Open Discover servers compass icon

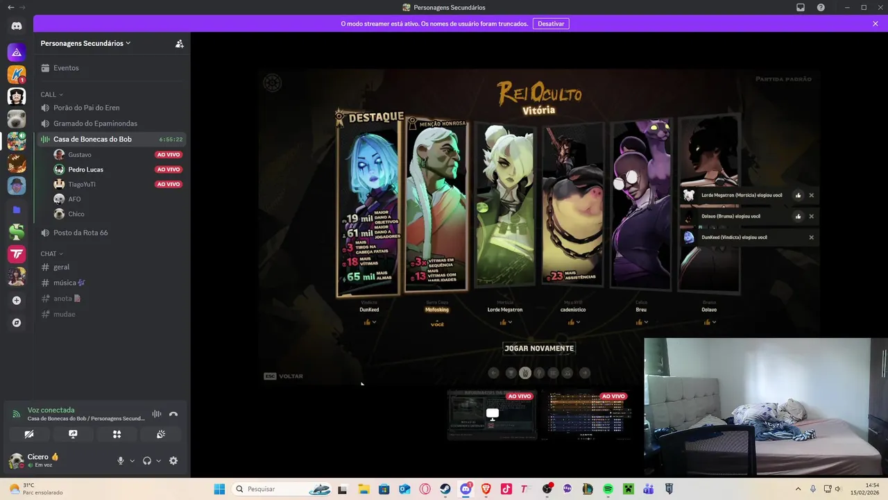click(17, 323)
